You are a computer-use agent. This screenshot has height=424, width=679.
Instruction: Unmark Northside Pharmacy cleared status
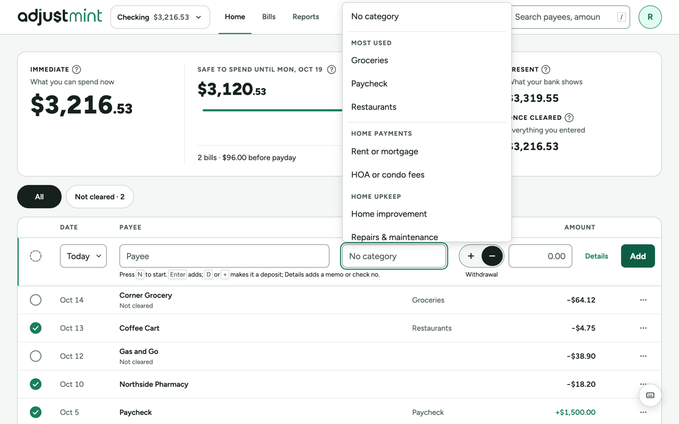[36, 384]
